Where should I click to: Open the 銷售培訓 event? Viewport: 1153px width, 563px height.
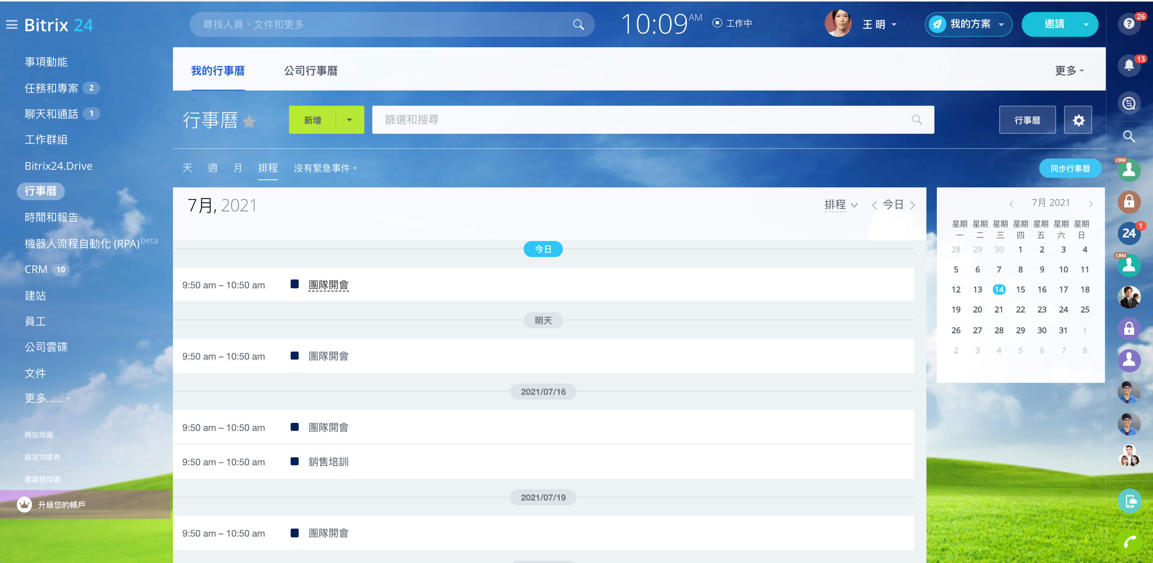[x=328, y=461]
